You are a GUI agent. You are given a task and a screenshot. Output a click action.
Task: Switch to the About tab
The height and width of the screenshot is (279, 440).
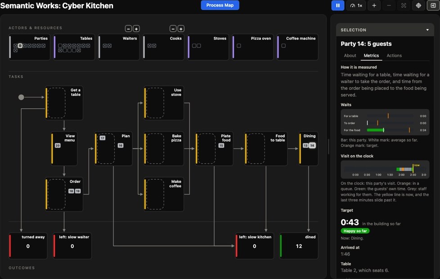click(x=350, y=55)
